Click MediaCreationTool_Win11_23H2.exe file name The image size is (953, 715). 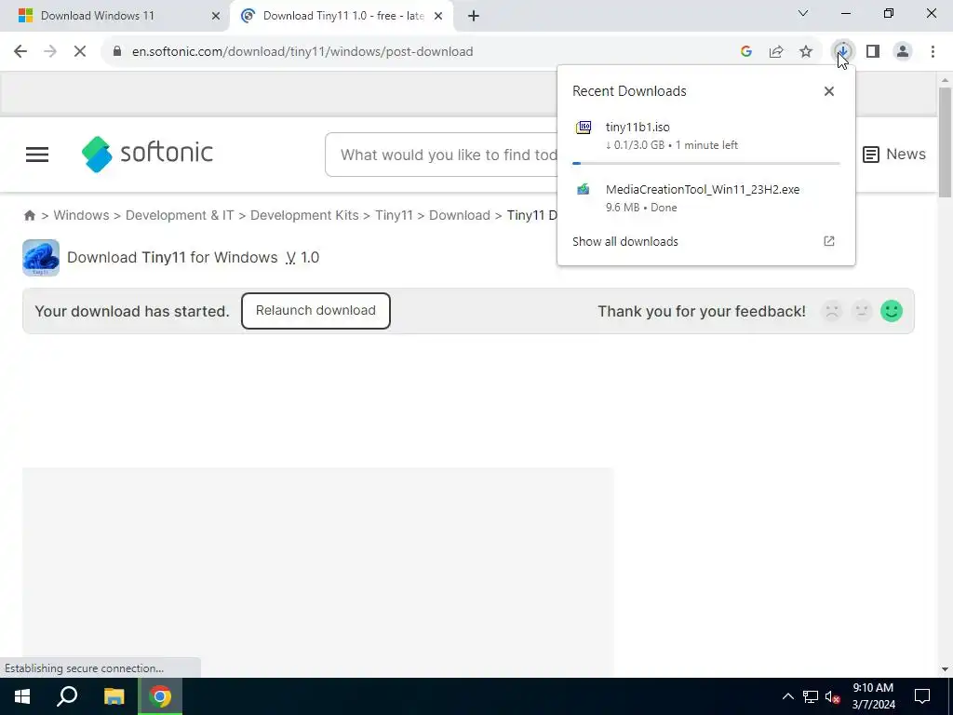click(703, 189)
